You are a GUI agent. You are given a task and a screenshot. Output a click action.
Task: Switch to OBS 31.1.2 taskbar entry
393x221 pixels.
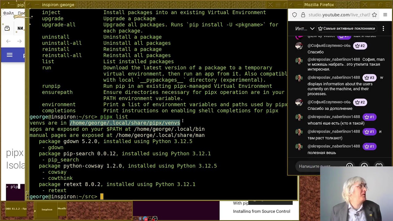click(16, 209)
